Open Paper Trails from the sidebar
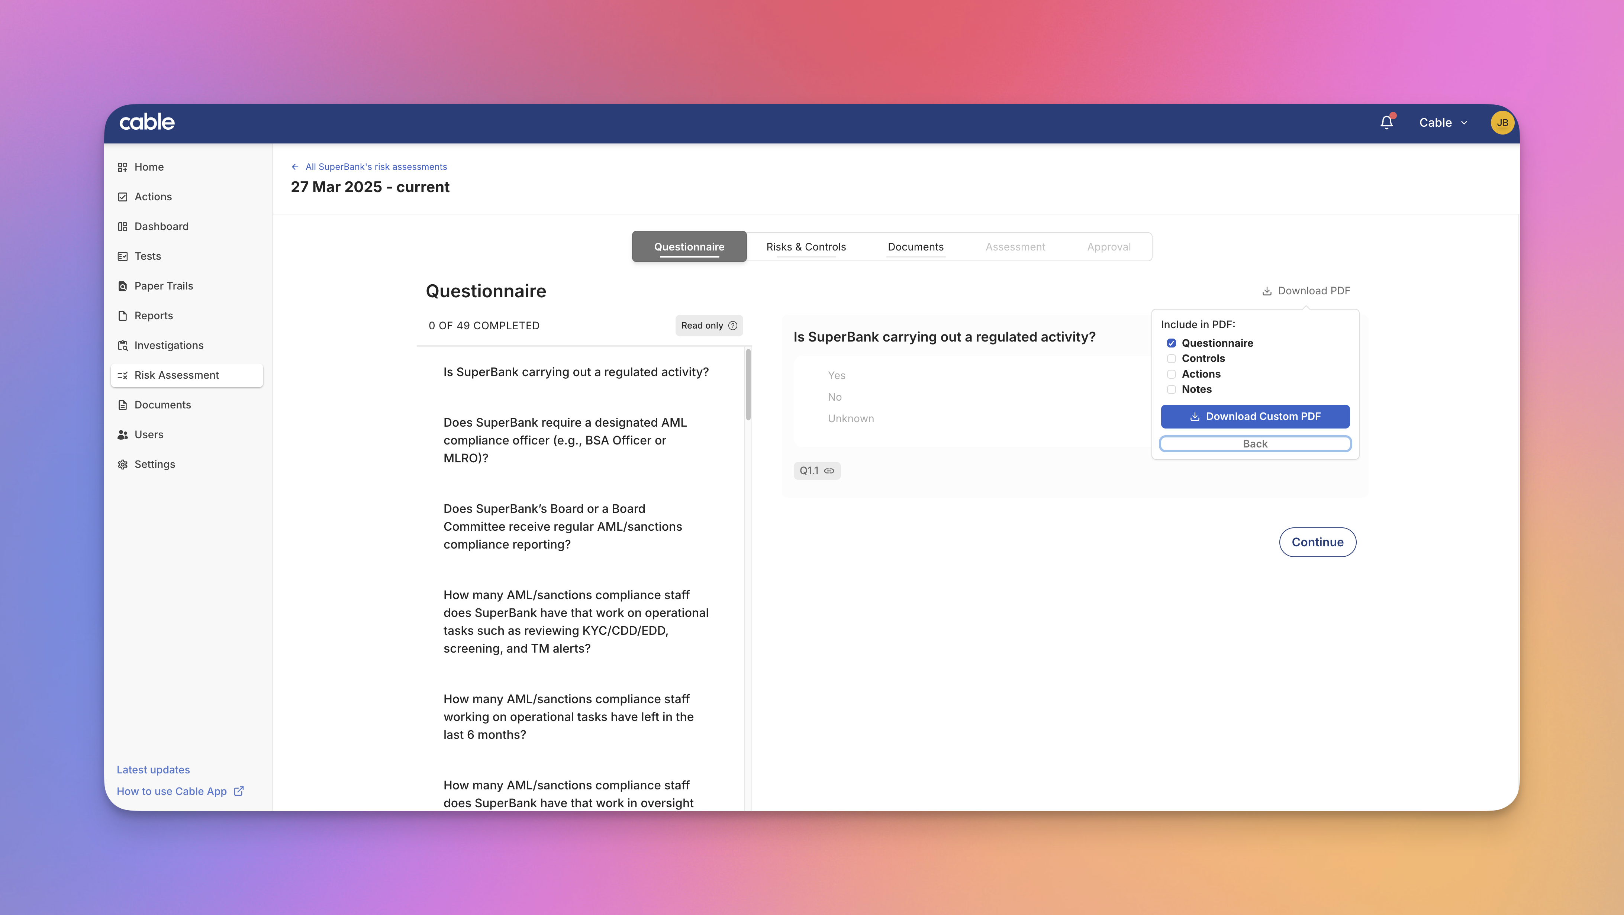 tap(163, 285)
